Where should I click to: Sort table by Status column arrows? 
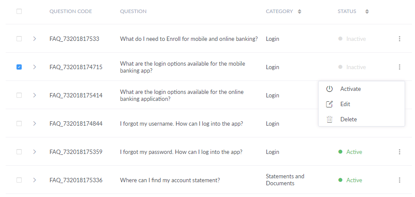[367, 12]
